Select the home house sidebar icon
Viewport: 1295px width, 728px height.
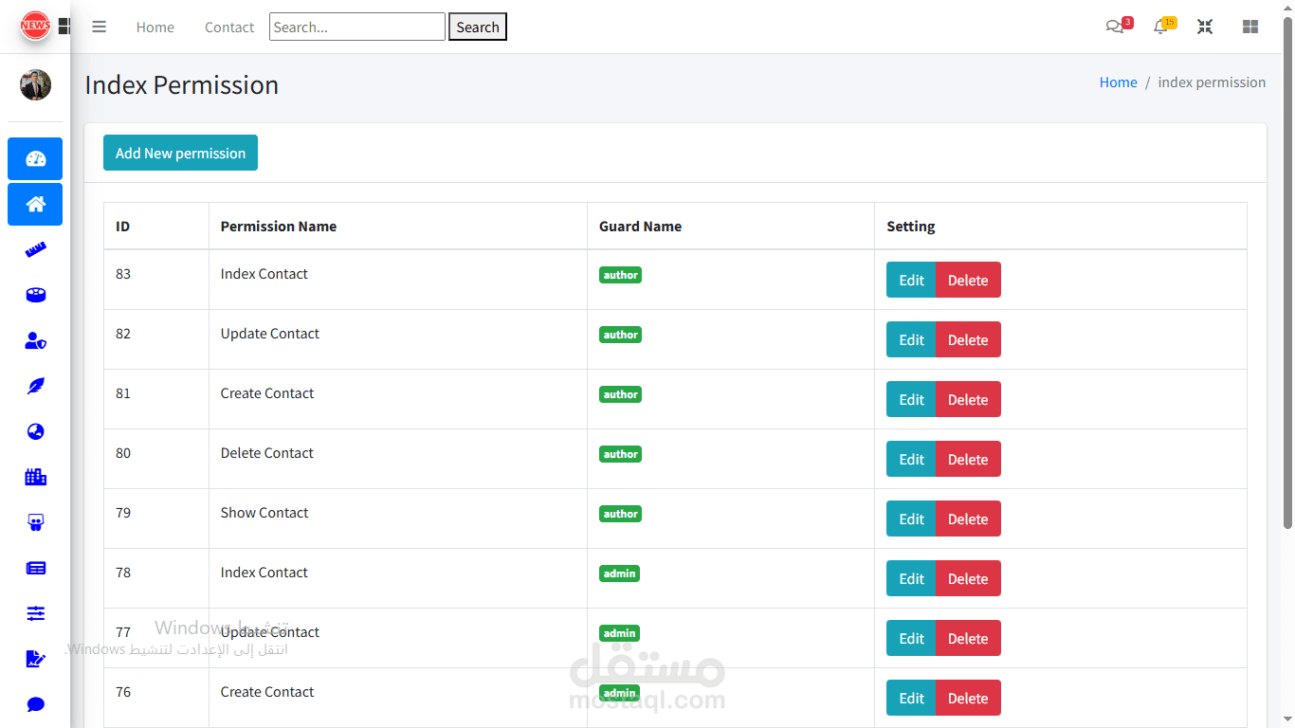(x=35, y=204)
